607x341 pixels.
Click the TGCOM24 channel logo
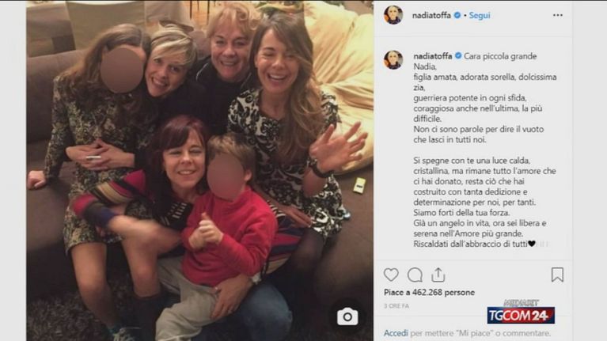coord(520,313)
